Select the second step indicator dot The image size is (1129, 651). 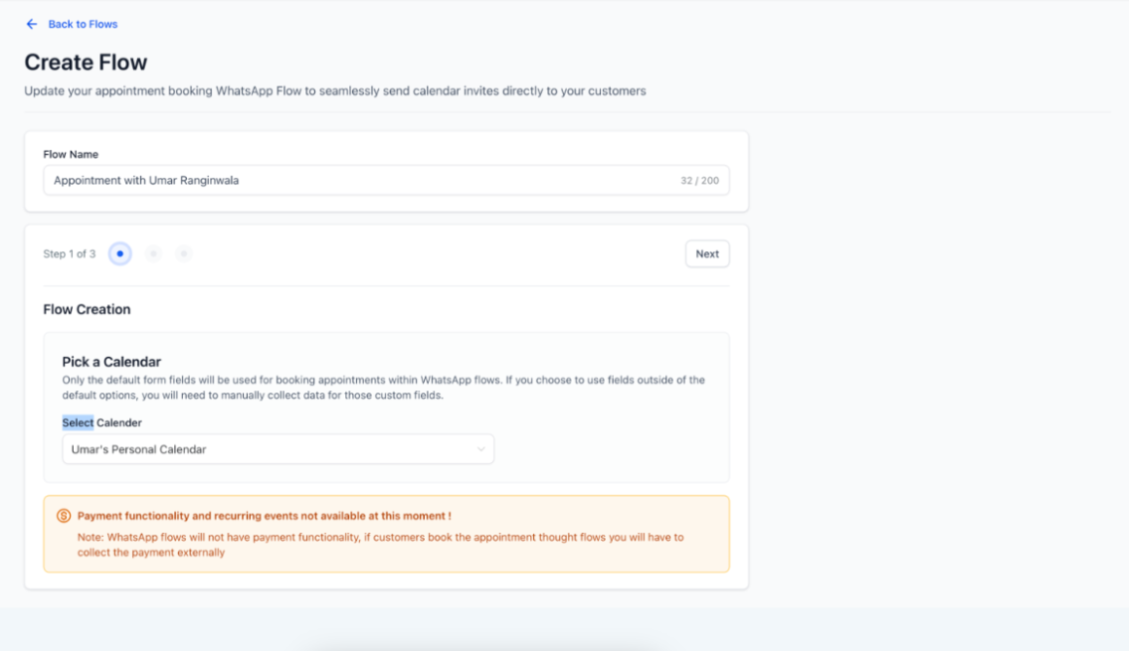(153, 254)
